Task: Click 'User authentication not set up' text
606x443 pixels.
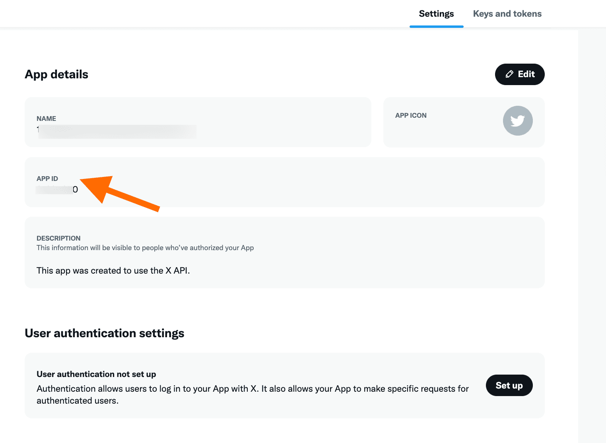Action: pos(96,374)
